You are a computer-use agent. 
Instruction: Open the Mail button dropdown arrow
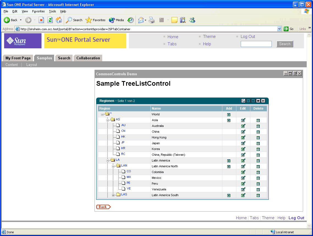[146, 20]
